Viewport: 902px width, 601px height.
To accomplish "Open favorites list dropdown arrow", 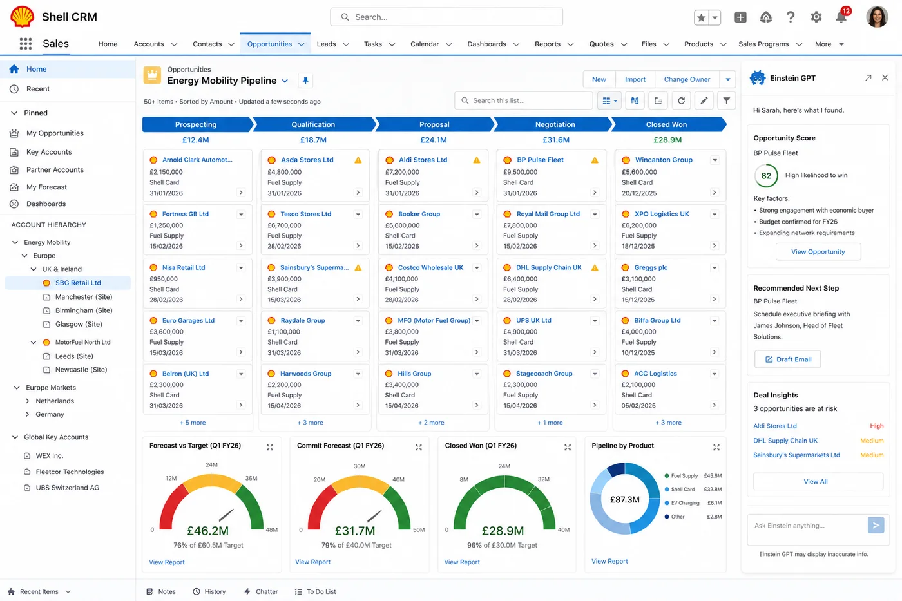I will click(x=715, y=18).
